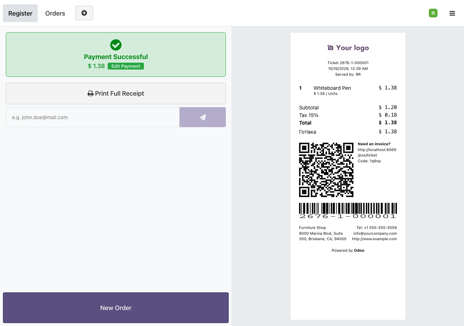The image size is (464, 326).
Task: Click the green R user avatar
Action: click(x=433, y=13)
